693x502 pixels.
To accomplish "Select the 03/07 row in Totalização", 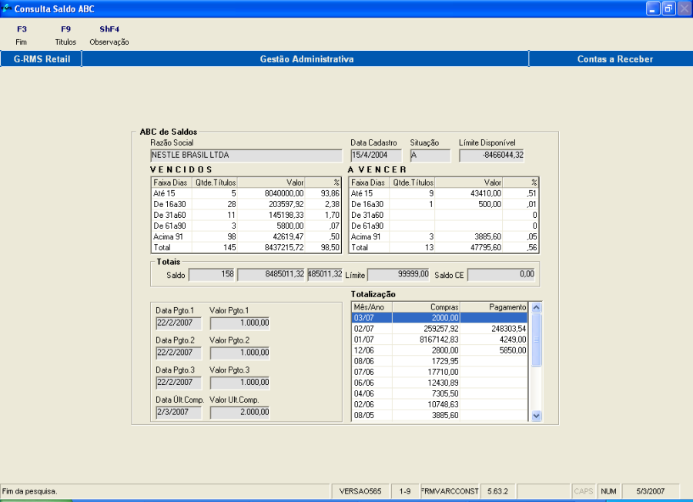I will pos(439,317).
